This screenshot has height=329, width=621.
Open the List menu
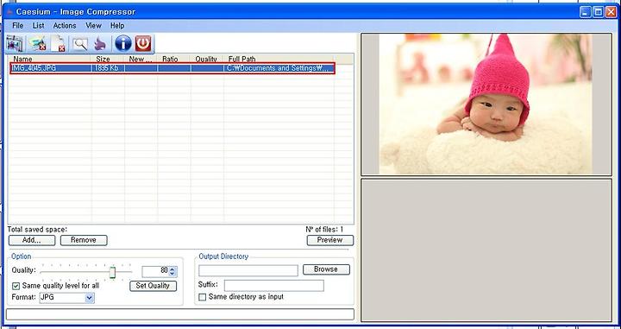pos(39,25)
